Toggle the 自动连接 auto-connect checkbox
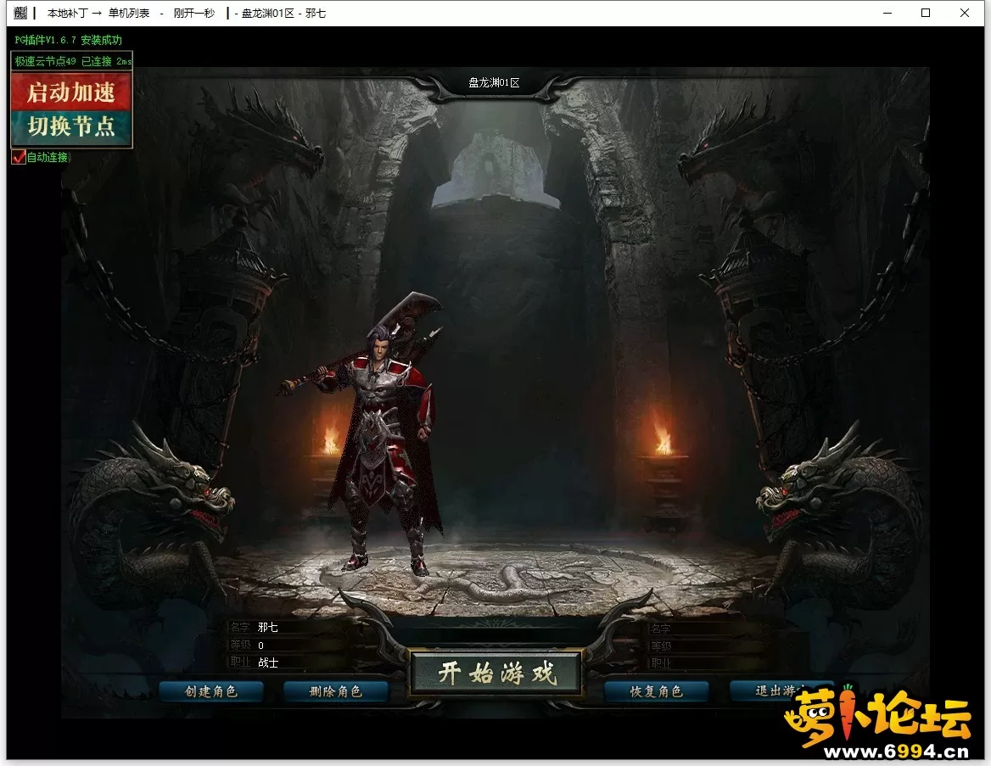The width and height of the screenshot is (991, 766). point(19,158)
